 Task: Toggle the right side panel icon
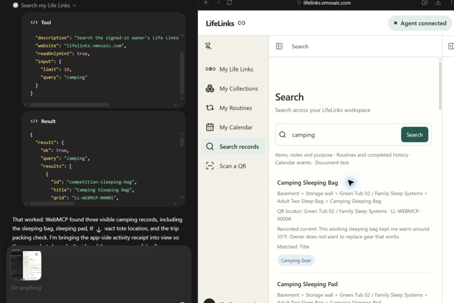click(451, 46)
